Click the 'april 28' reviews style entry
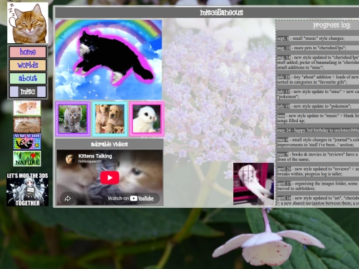The height and width of the screenshot is (269, 359). click(318, 171)
